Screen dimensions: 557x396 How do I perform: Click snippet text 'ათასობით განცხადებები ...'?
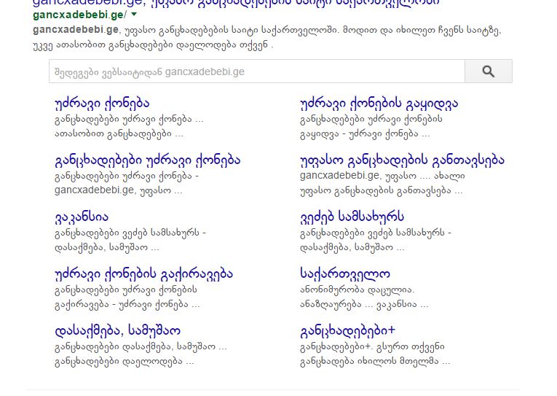click(119, 133)
